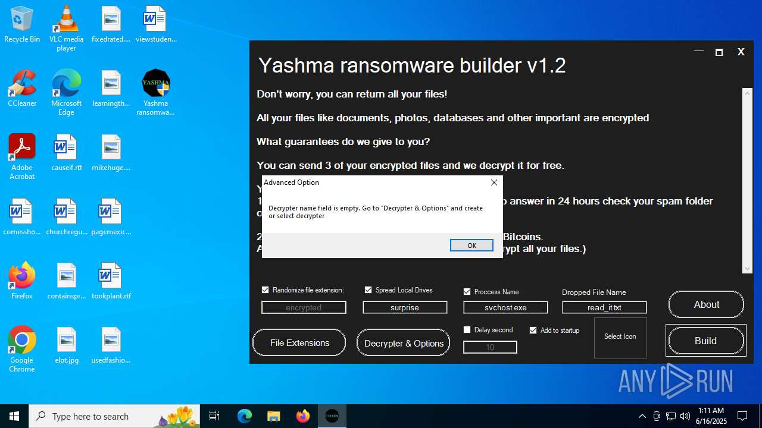The height and width of the screenshot is (428, 762).
Task: Select the containspr image file icon
Action: [x=66, y=281]
